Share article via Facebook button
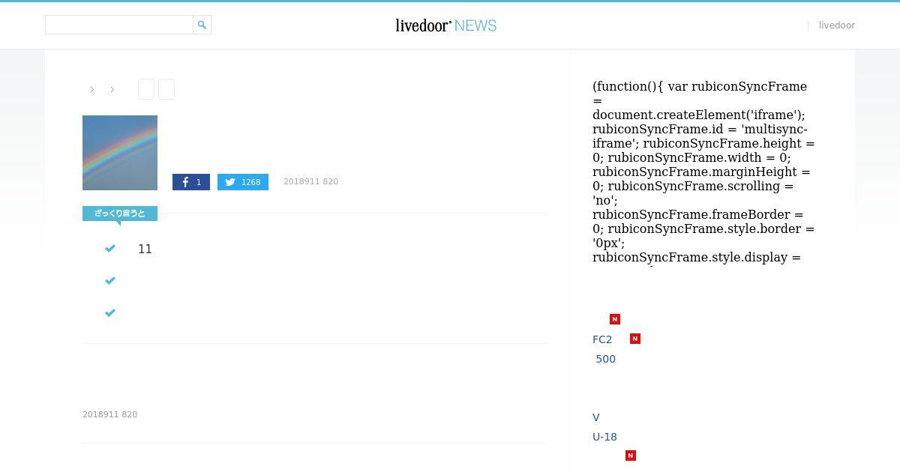Screen dimensions: 900x472 tap(191, 182)
